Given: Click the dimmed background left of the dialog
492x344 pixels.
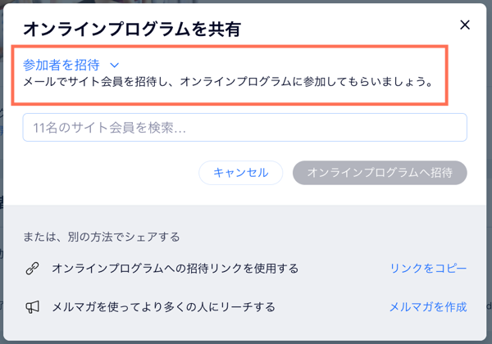Looking at the screenshot, I should click(x=2, y=172).
